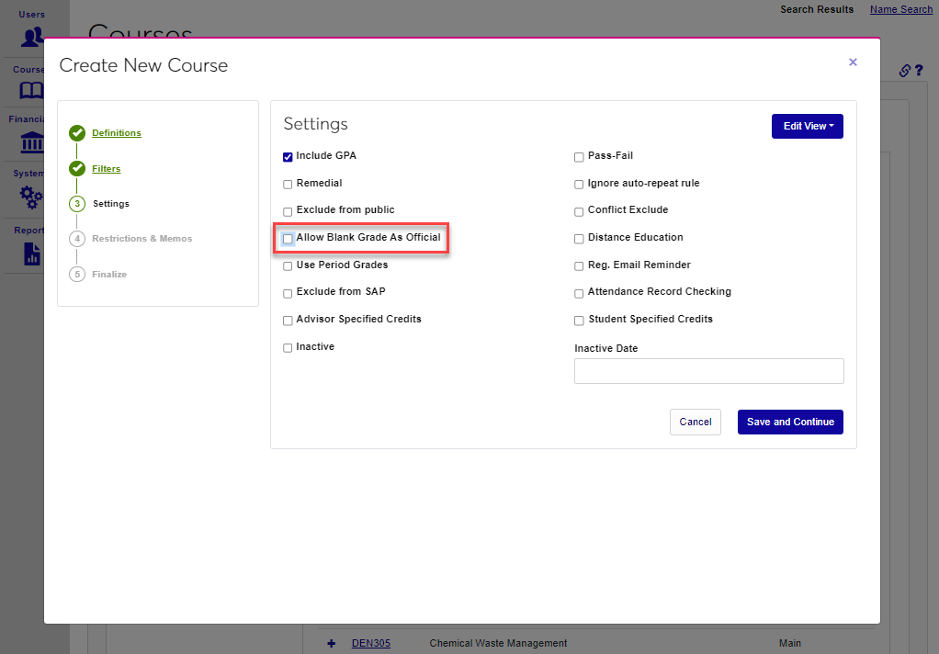Close the Create New Course dialog

(x=853, y=62)
